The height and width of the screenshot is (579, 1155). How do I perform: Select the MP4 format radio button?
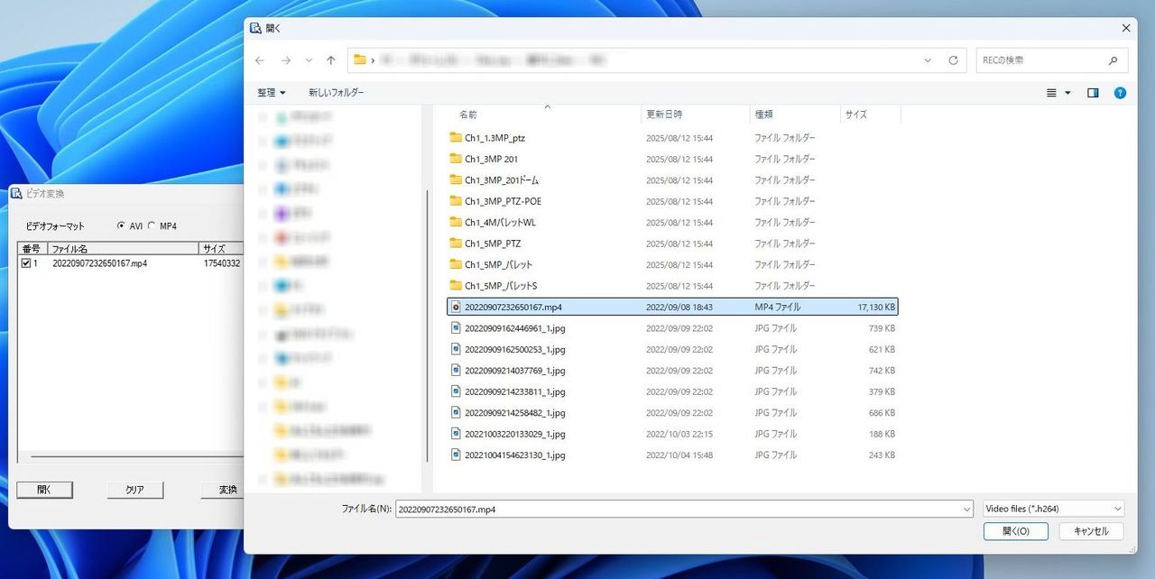[152, 226]
